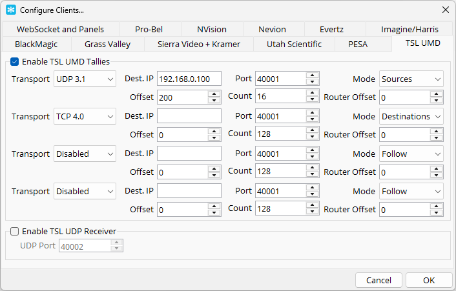
Task: Switch to the Pro-Bel tab
Action: (x=149, y=29)
